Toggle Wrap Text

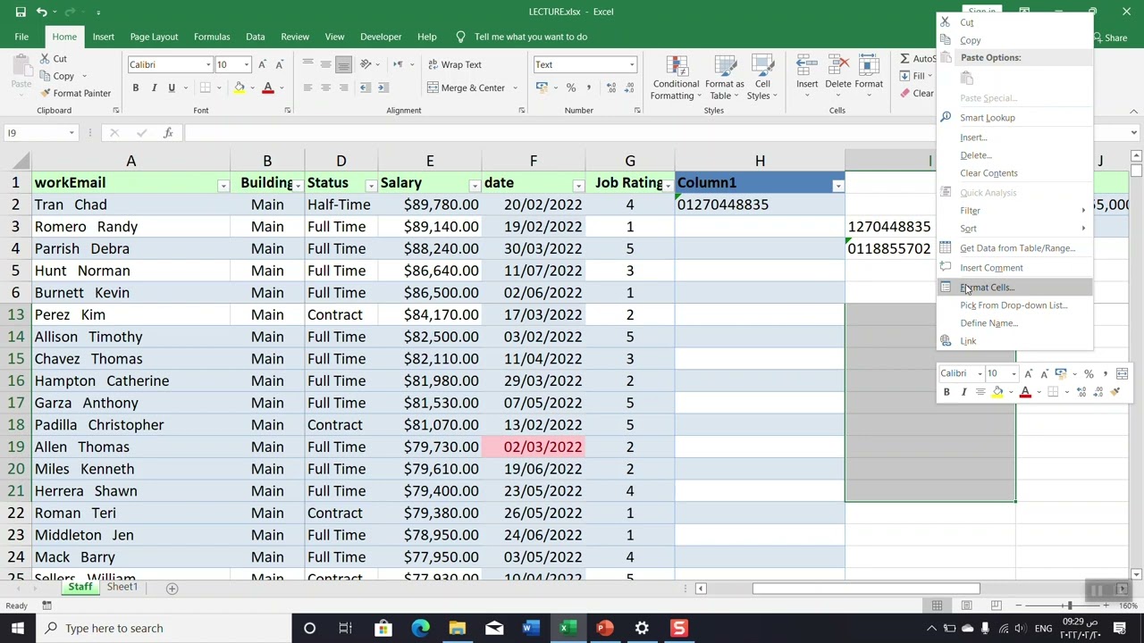[x=454, y=64]
